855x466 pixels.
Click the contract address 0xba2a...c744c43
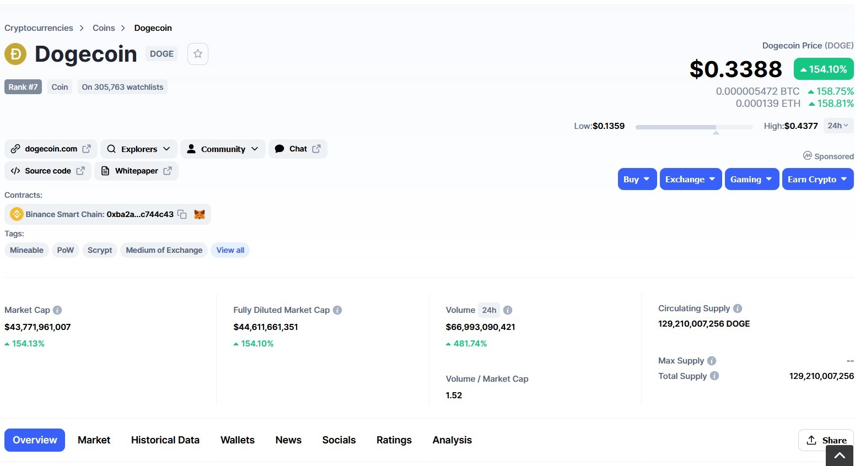click(x=140, y=214)
